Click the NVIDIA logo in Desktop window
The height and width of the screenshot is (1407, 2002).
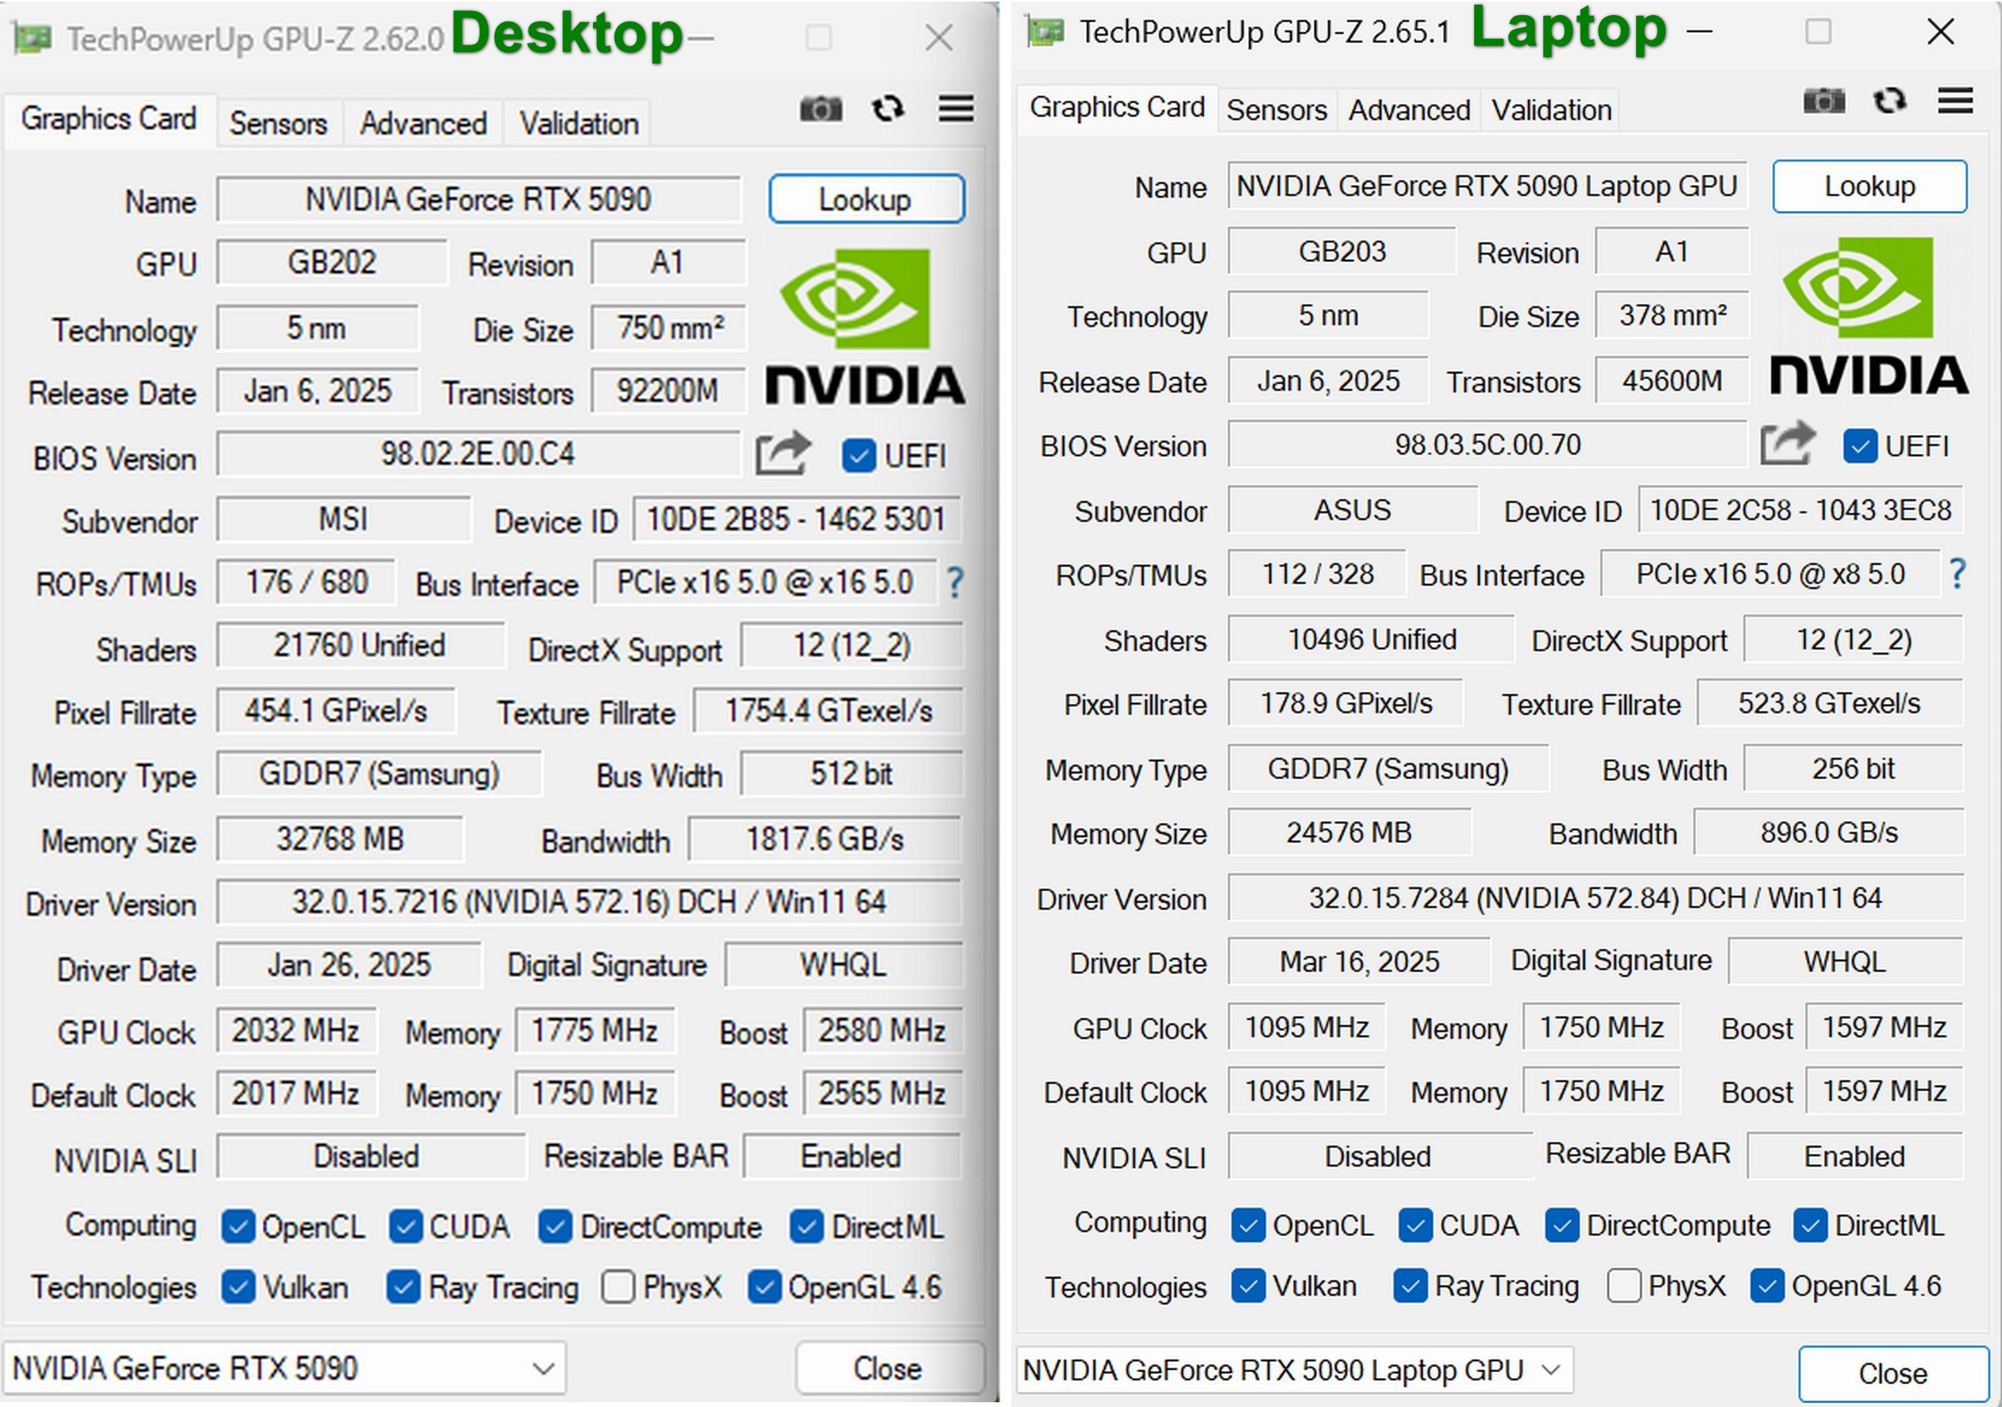865,327
